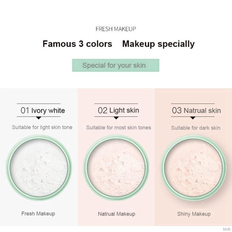The height and width of the screenshot is (232, 232).
Task: Click the 'FRESH MAKEUP' title at top
Action: (116, 29)
